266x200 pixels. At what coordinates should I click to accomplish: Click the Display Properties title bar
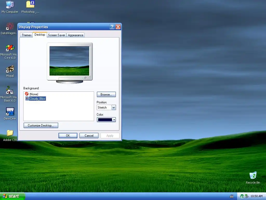[64, 27]
